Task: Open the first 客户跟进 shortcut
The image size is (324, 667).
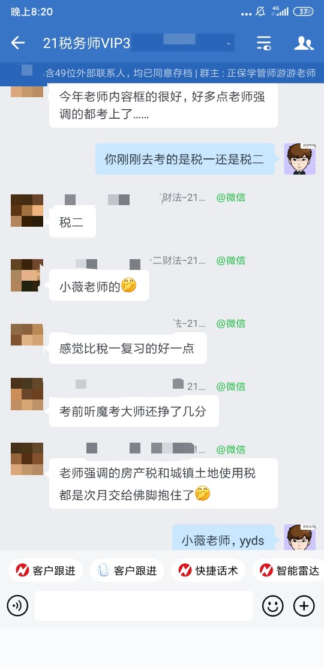Action: pyautogui.click(x=46, y=570)
